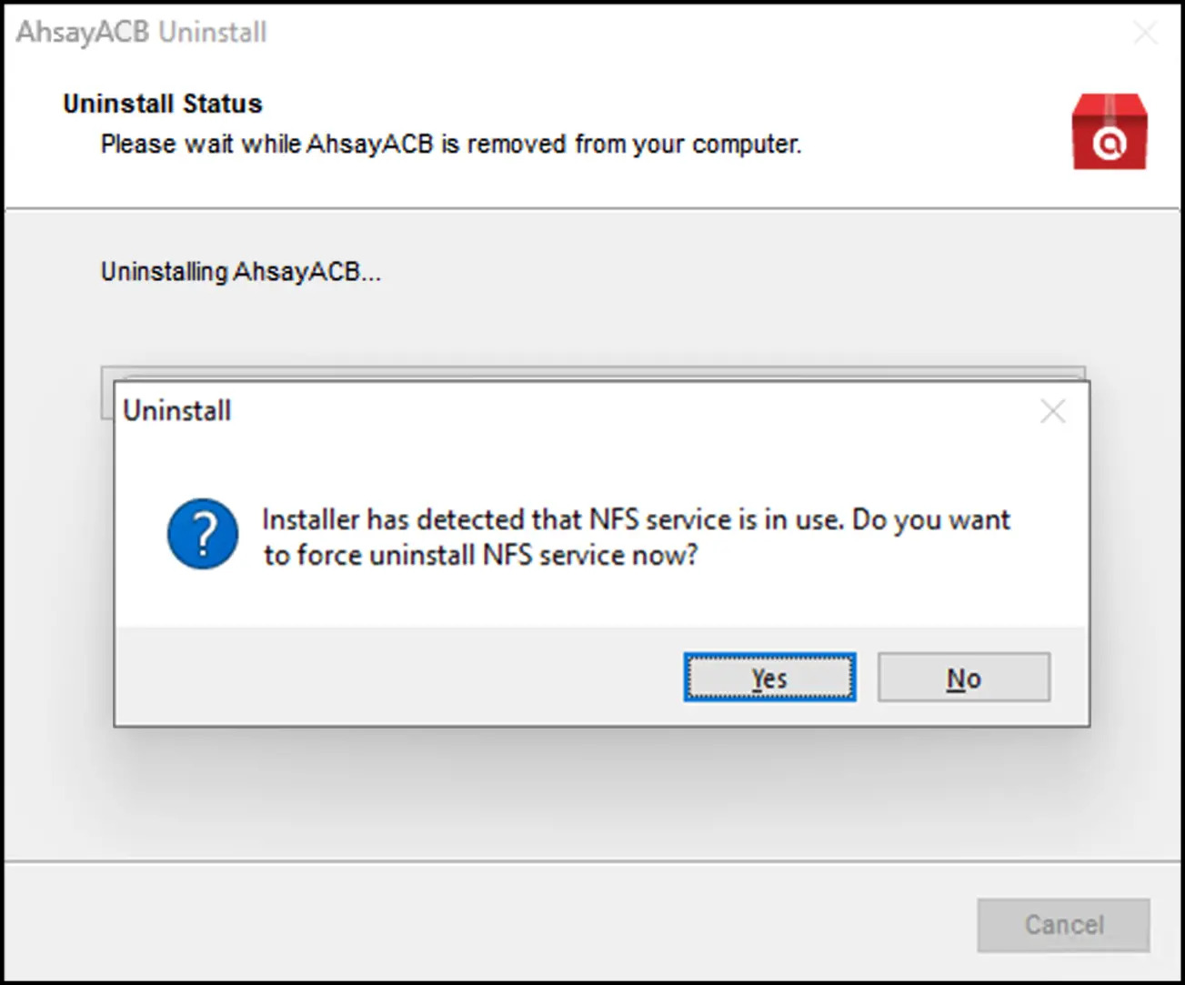Image resolution: width=1185 pixels, height=985 pixels.
Task: Select the Uninstall Status heading
Action: coord(163,104)
